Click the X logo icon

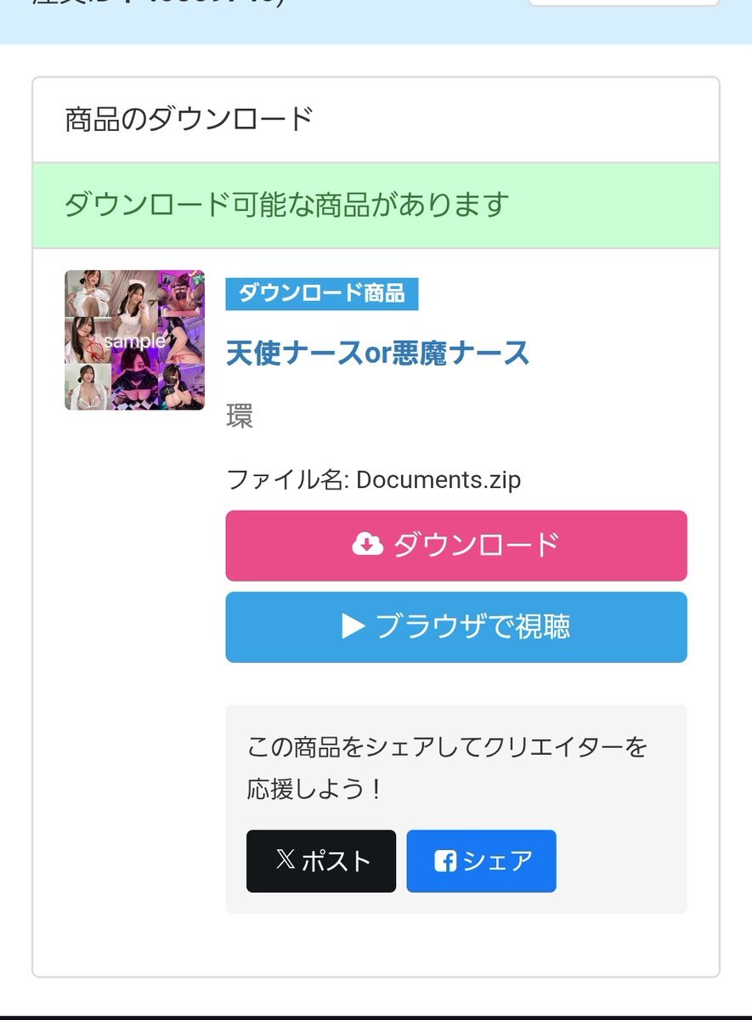coord(286,860)
